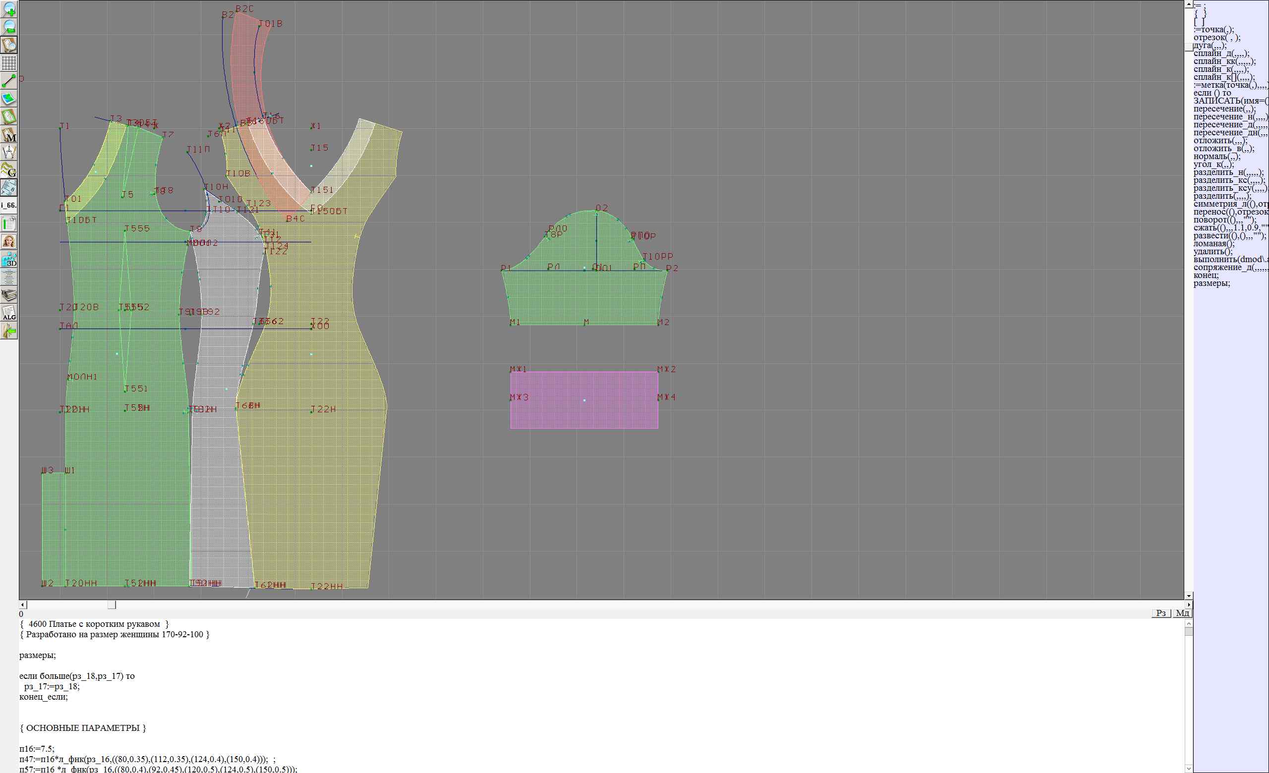The width and height of the screenshot is (1269, 773).
Task: Click the pattern M icon
Action: tap(9, 135)
